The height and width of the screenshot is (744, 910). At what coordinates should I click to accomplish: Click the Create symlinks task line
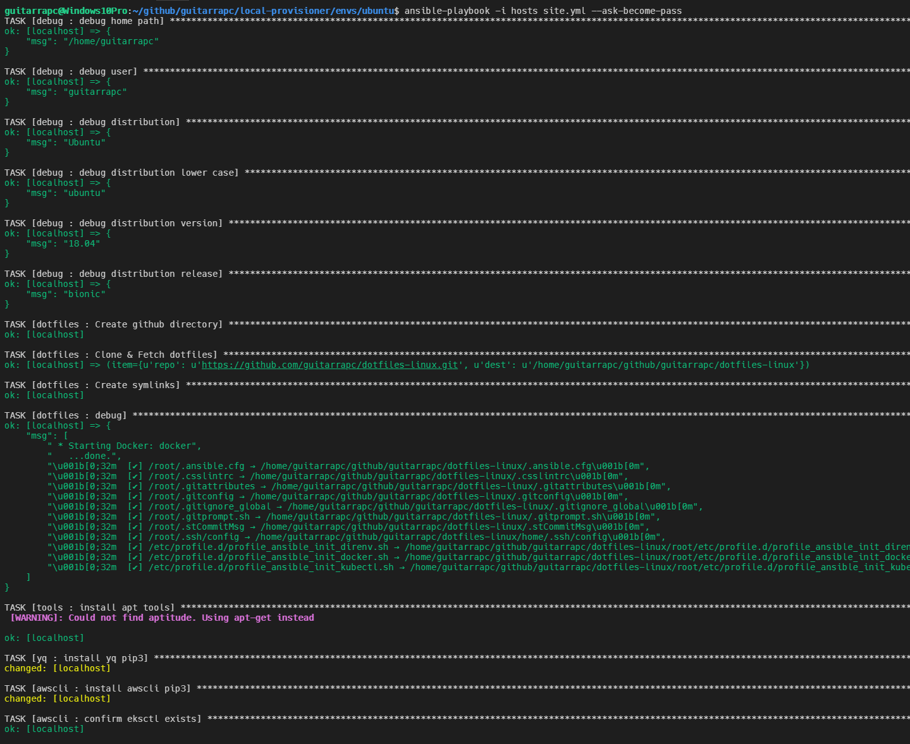pyautogui.click(x=92, y=384)
